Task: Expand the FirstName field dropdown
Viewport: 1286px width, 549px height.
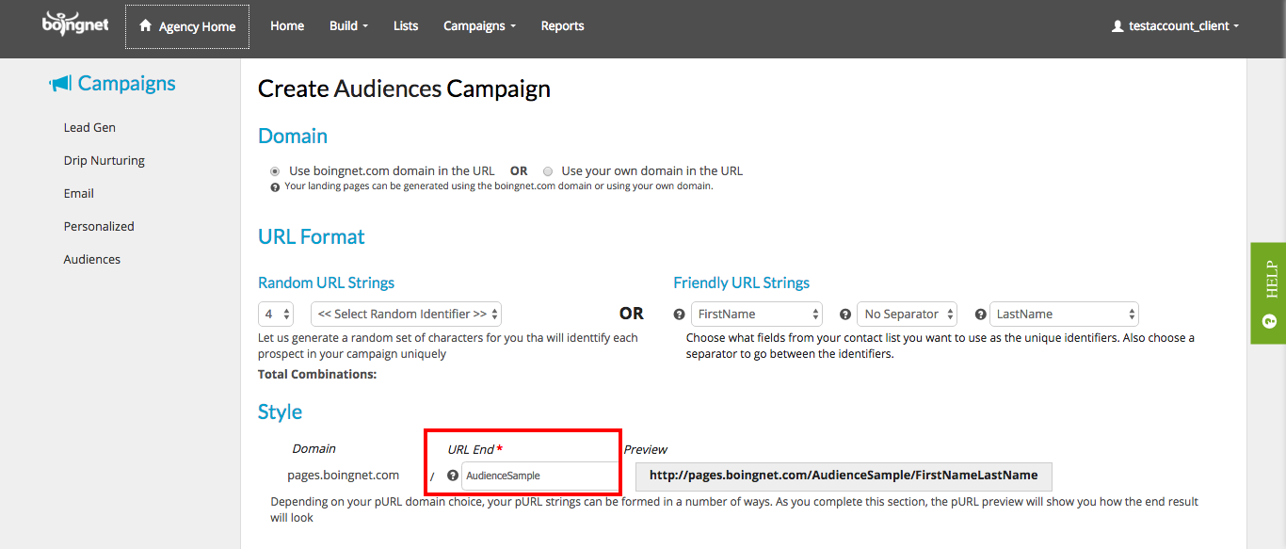Action: coord(757,314)
